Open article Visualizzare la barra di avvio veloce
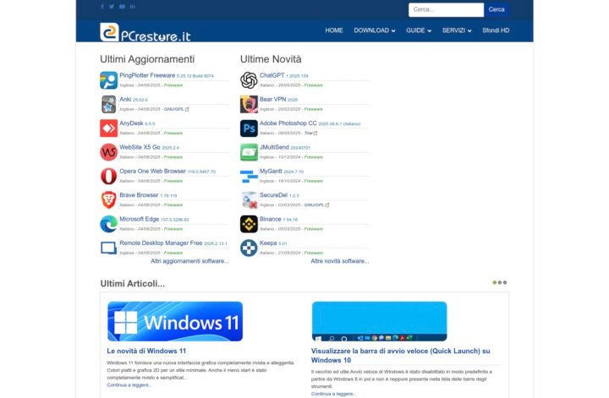The height and width of the screenshot is (398, 609). (x=400, y=356)
